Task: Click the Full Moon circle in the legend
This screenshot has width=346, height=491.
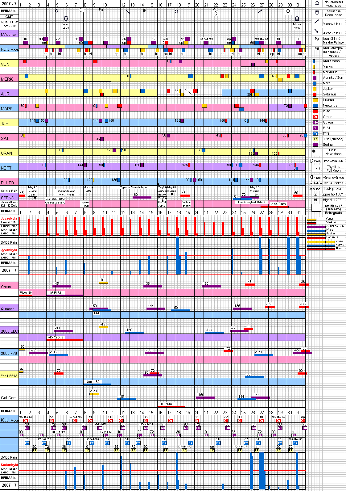Action: click(x=318, y=168)
